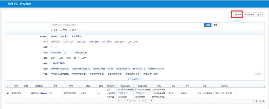Click the 重置 reset button
This screenshot has width=269, height=109.
coord(215,25)
